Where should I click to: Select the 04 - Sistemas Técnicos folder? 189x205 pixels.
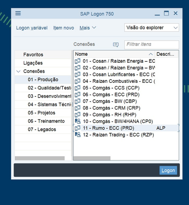coord(43,105)
